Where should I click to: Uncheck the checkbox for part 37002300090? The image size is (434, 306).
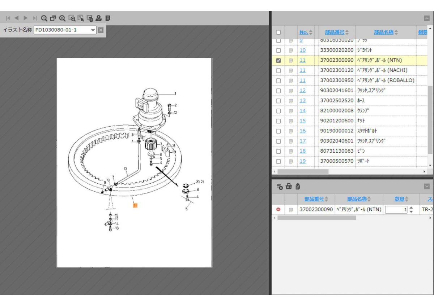[278, 61]
